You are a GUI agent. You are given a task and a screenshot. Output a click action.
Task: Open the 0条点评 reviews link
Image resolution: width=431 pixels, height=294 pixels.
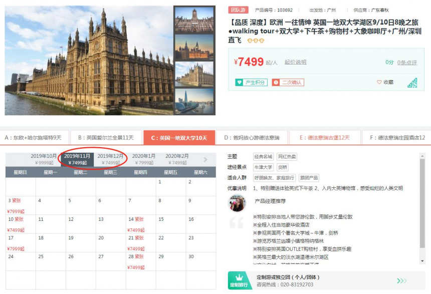click(x=407, y=63)
